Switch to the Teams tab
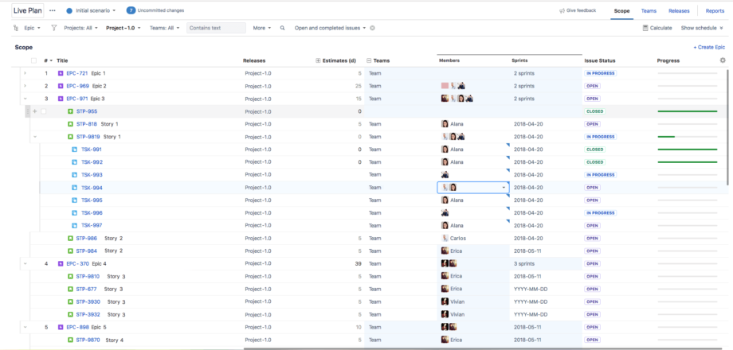This screenshot has height=350, width=733. click(649, 10)
